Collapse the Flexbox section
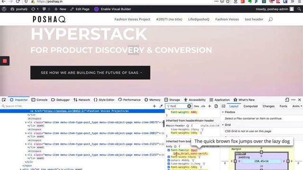The image size is (303, 170). (x=223, y=112)
